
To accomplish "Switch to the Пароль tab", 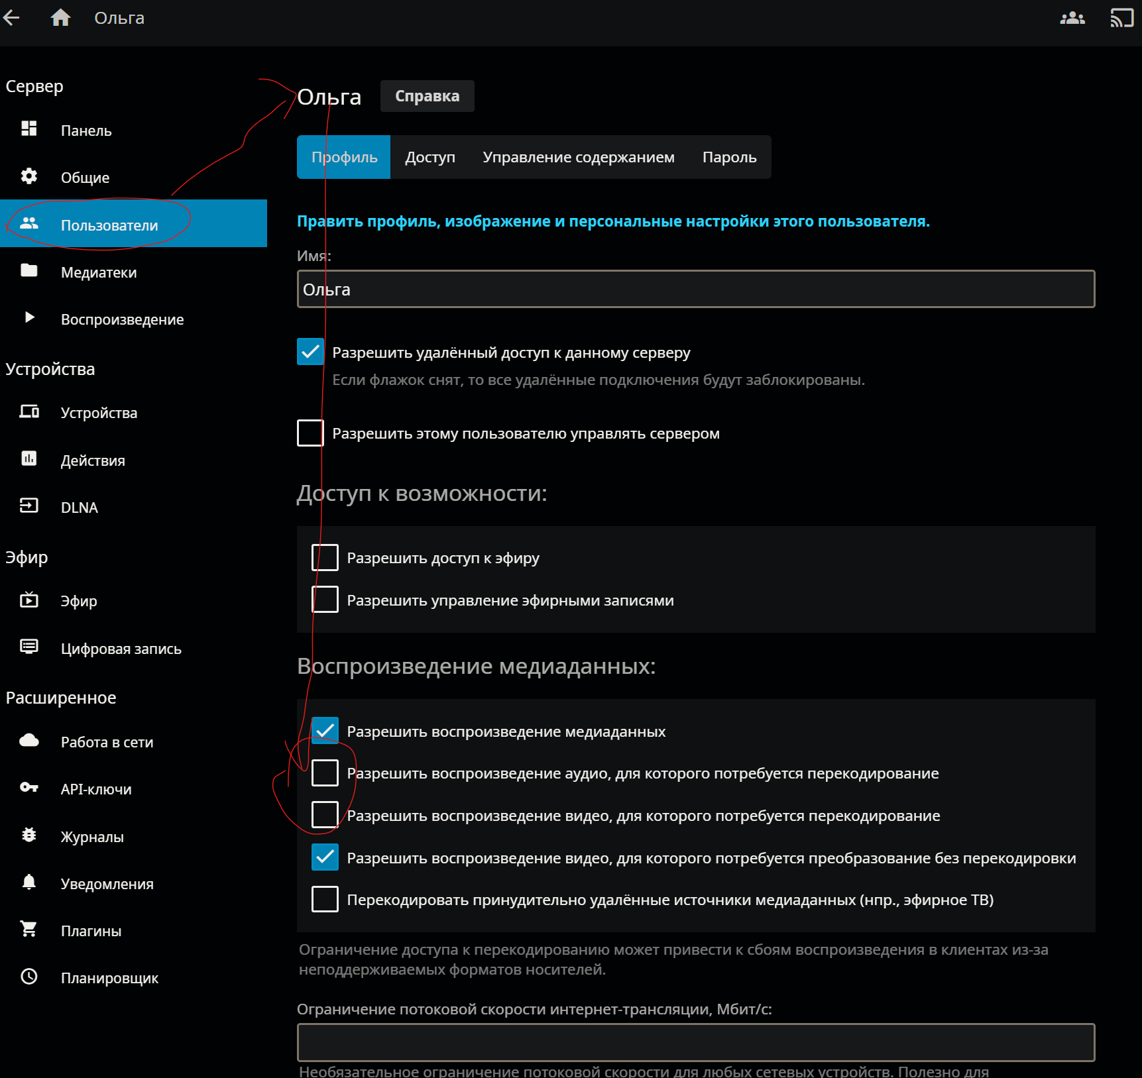I will coord(729,157).
